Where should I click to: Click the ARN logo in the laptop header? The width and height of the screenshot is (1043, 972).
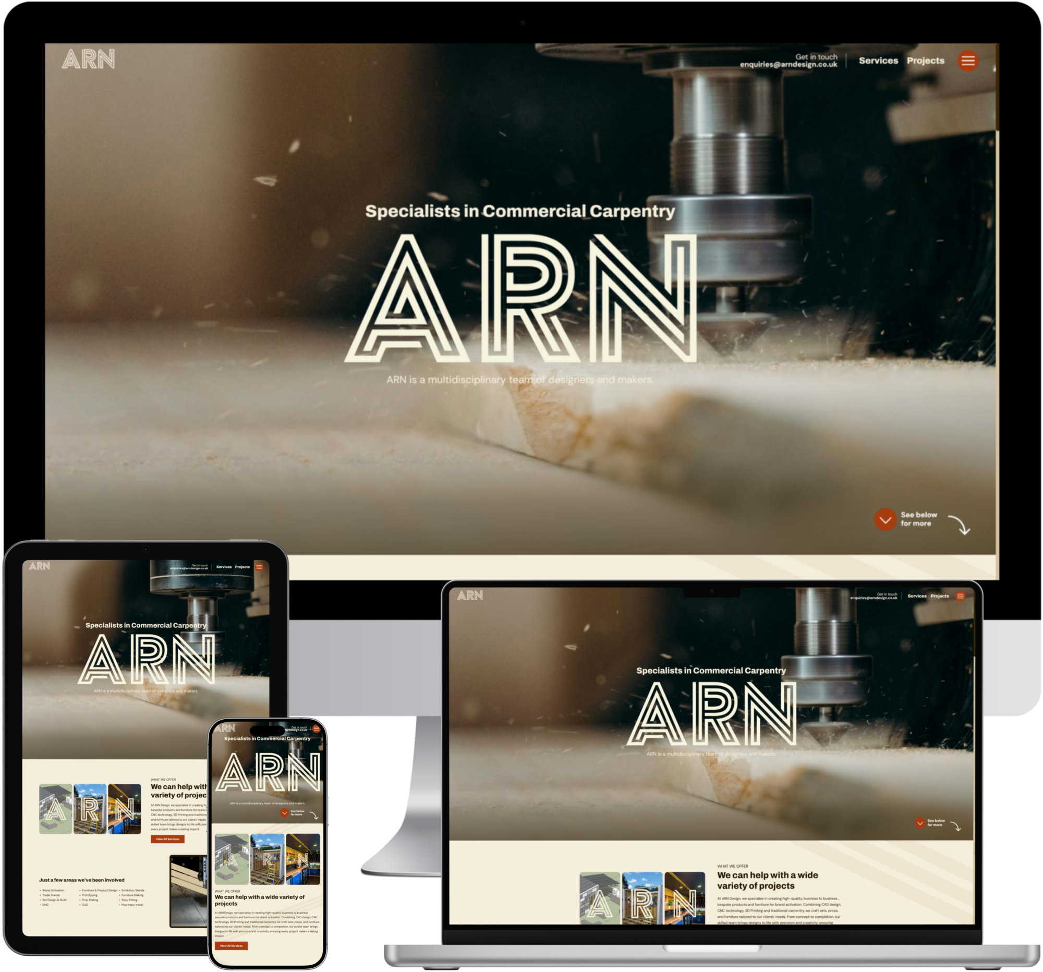pos(469,596)
